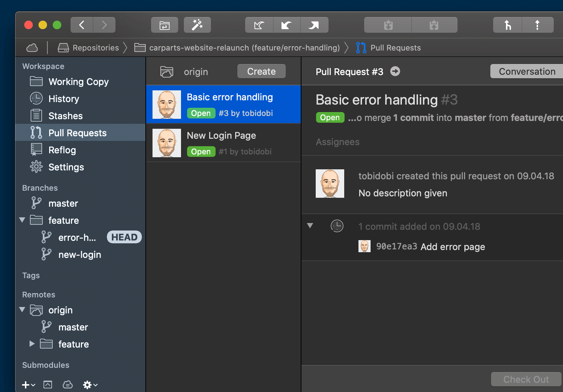Click the Apply Stash toolbar icon

tap(434, 25)
